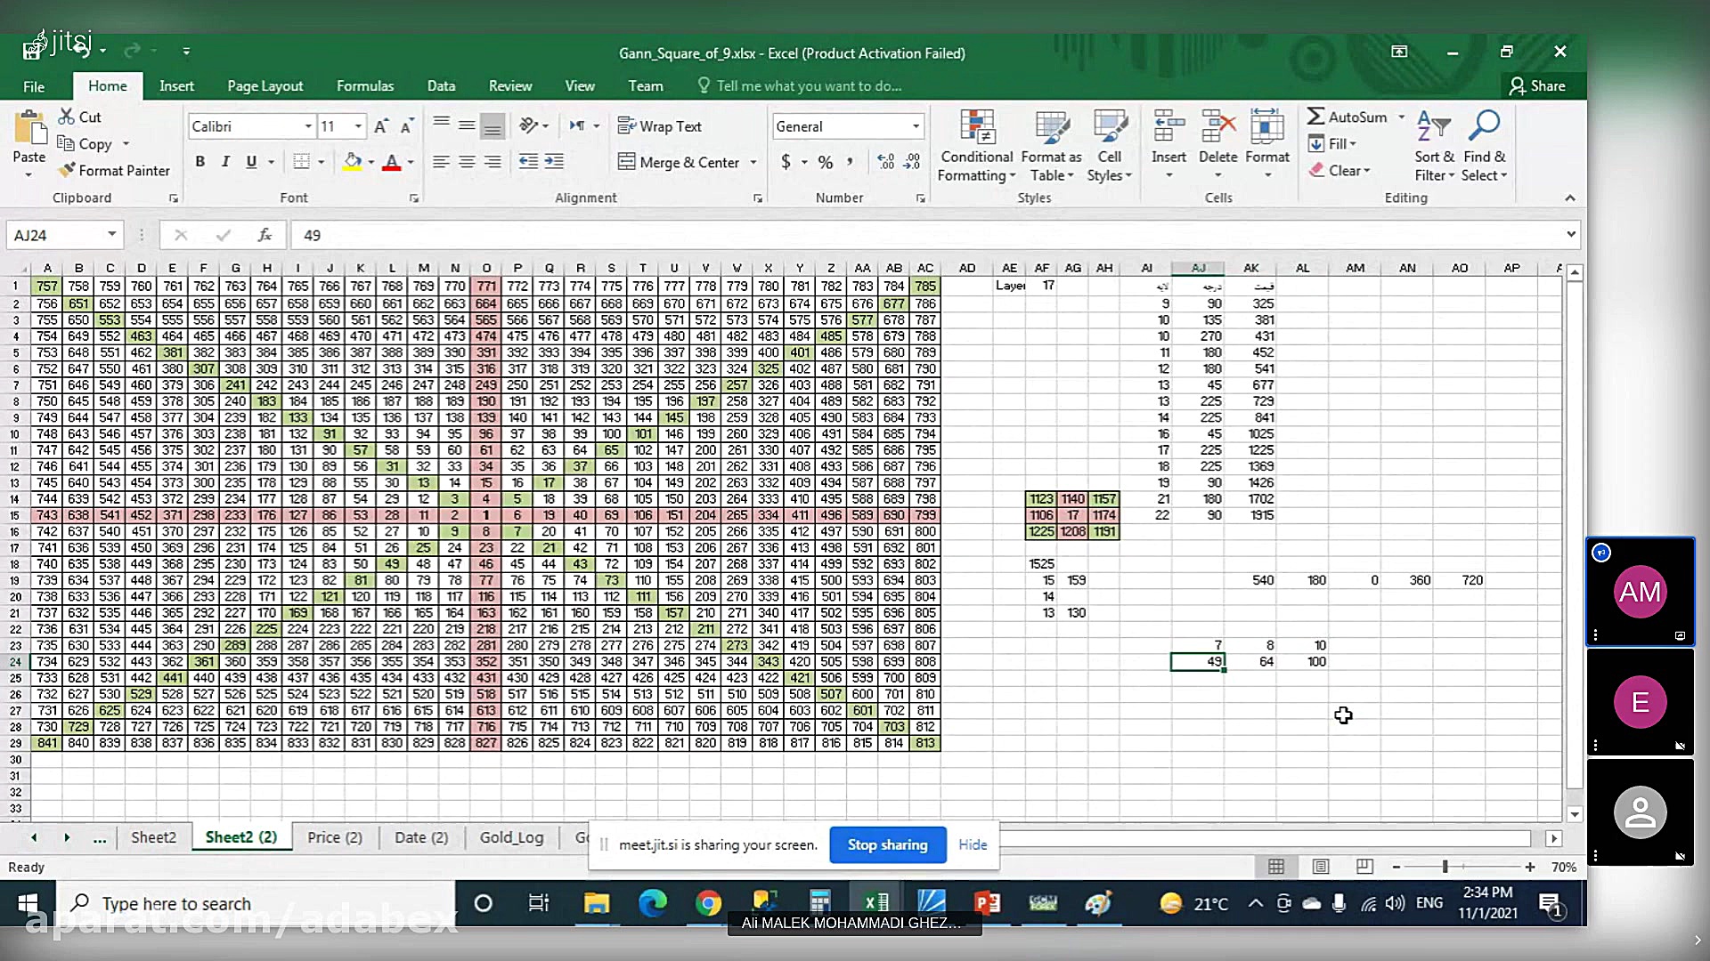Image resolution: width=1710 pixels, height=961 pixels.
Task: Toggle Bold formatting
Action: pos(200,162)
